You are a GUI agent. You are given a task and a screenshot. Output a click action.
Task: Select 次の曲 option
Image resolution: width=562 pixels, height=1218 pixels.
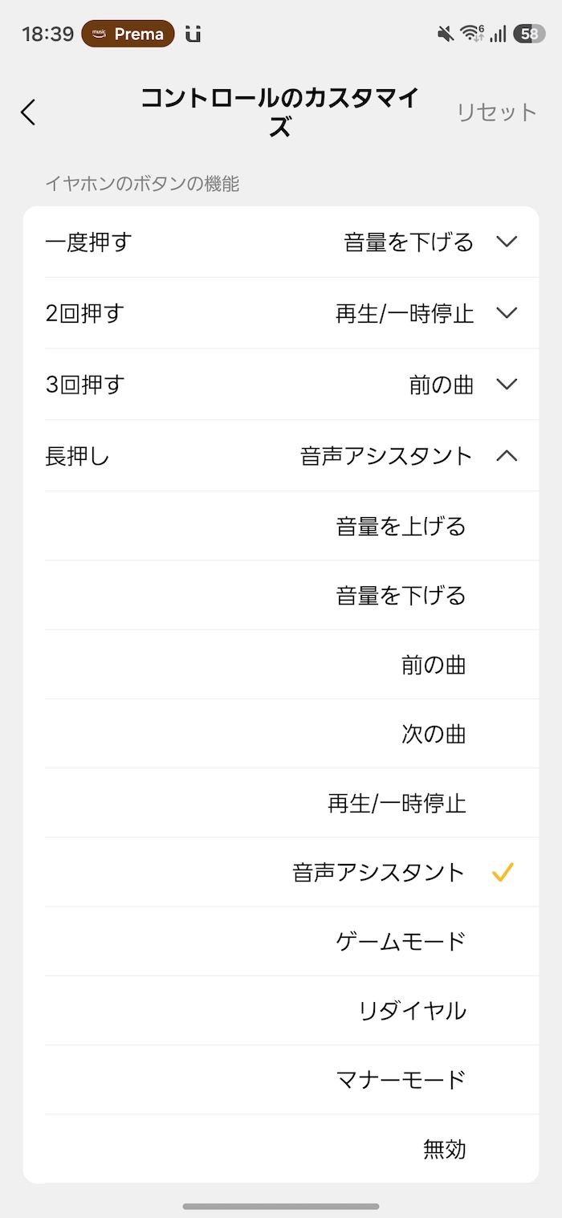[434, 734]
